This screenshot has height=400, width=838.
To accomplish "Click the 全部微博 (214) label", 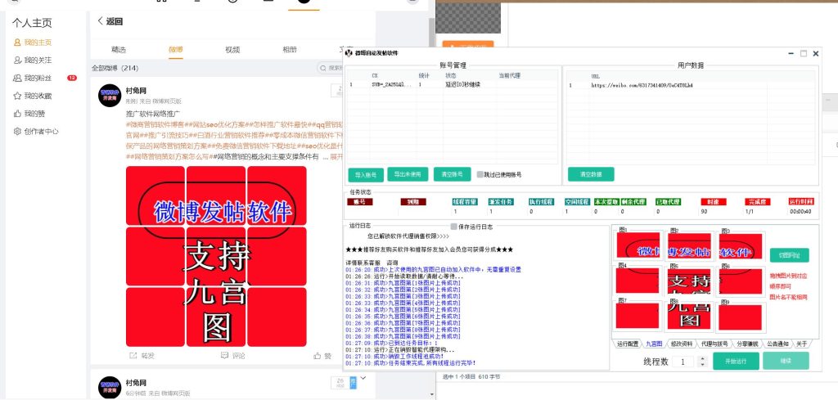I will point(115,68).
